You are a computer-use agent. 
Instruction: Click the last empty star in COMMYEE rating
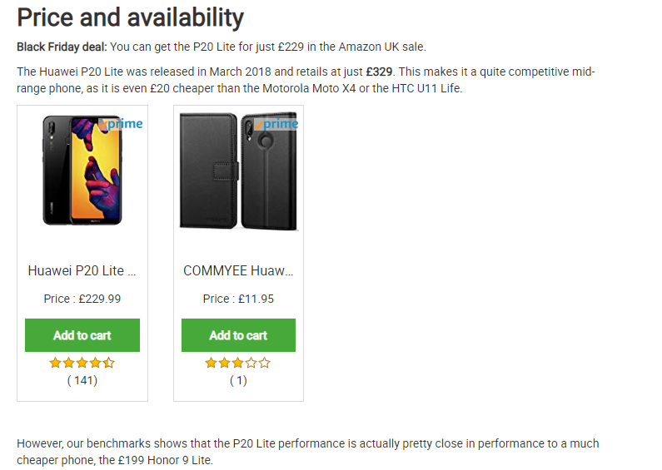pos(265,363)
